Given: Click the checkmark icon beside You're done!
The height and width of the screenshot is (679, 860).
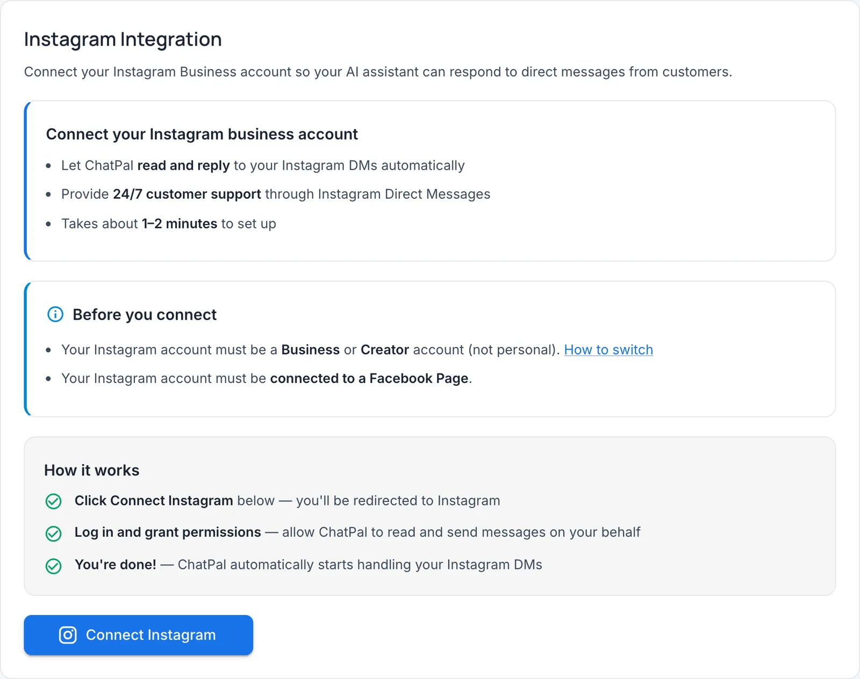Looking at the screenshot, I should (54, 566).
